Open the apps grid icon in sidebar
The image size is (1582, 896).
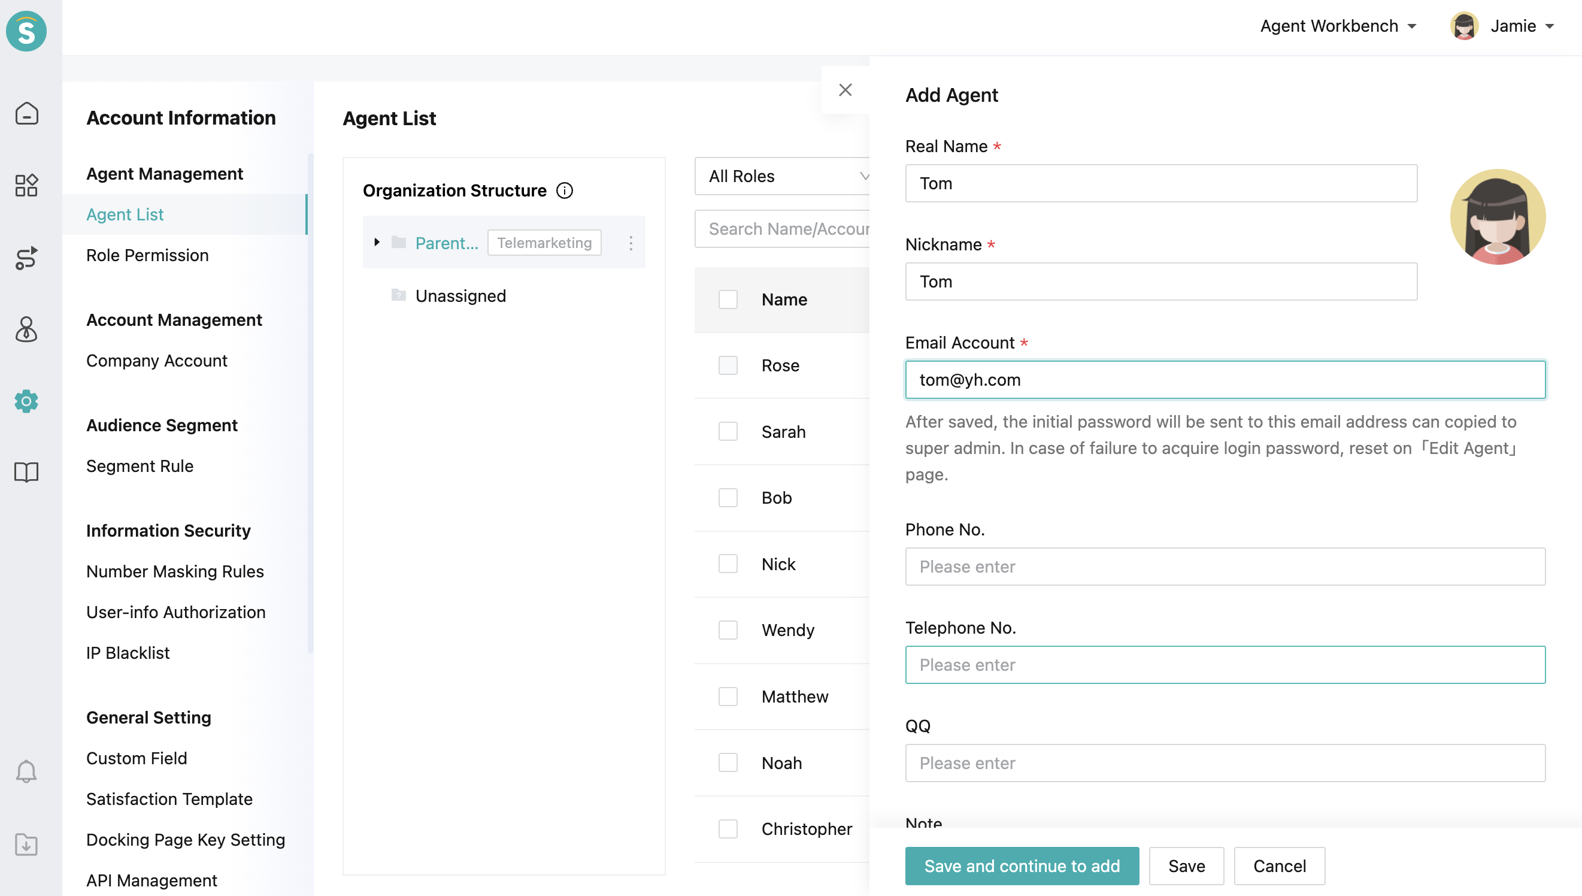point(26,185)
